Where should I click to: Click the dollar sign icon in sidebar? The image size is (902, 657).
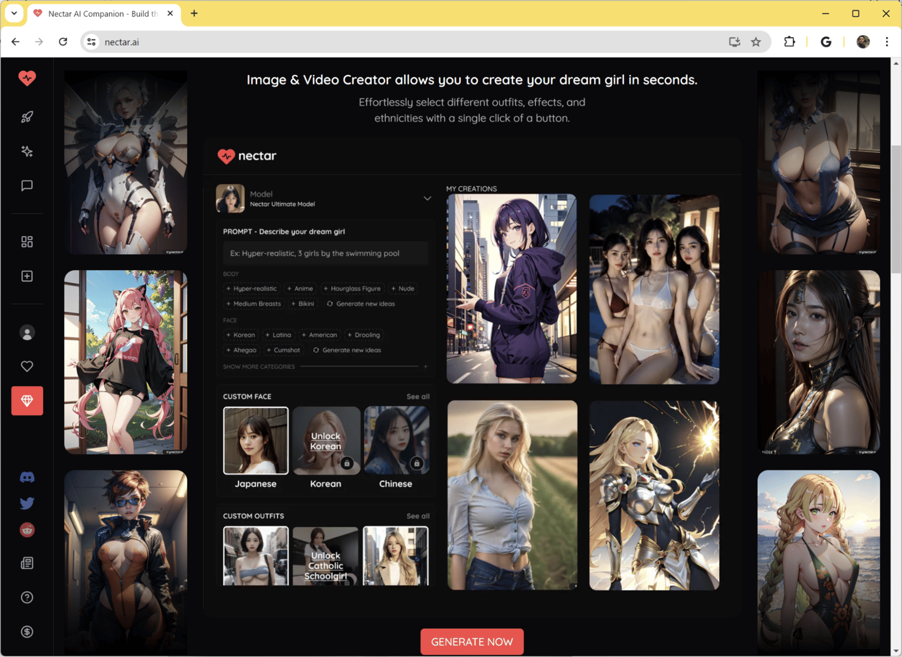tap(27, 632)
